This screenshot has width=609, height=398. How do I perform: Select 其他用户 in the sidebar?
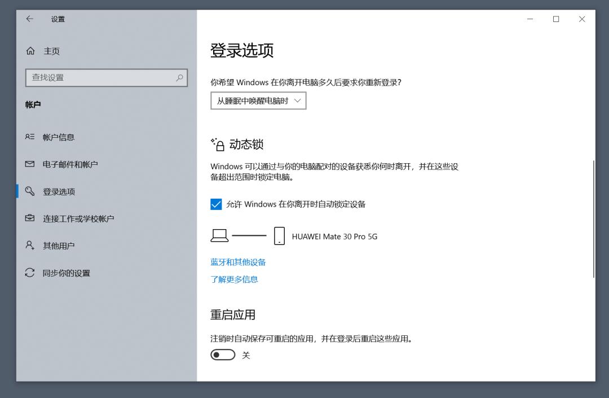tap(60, 246)
